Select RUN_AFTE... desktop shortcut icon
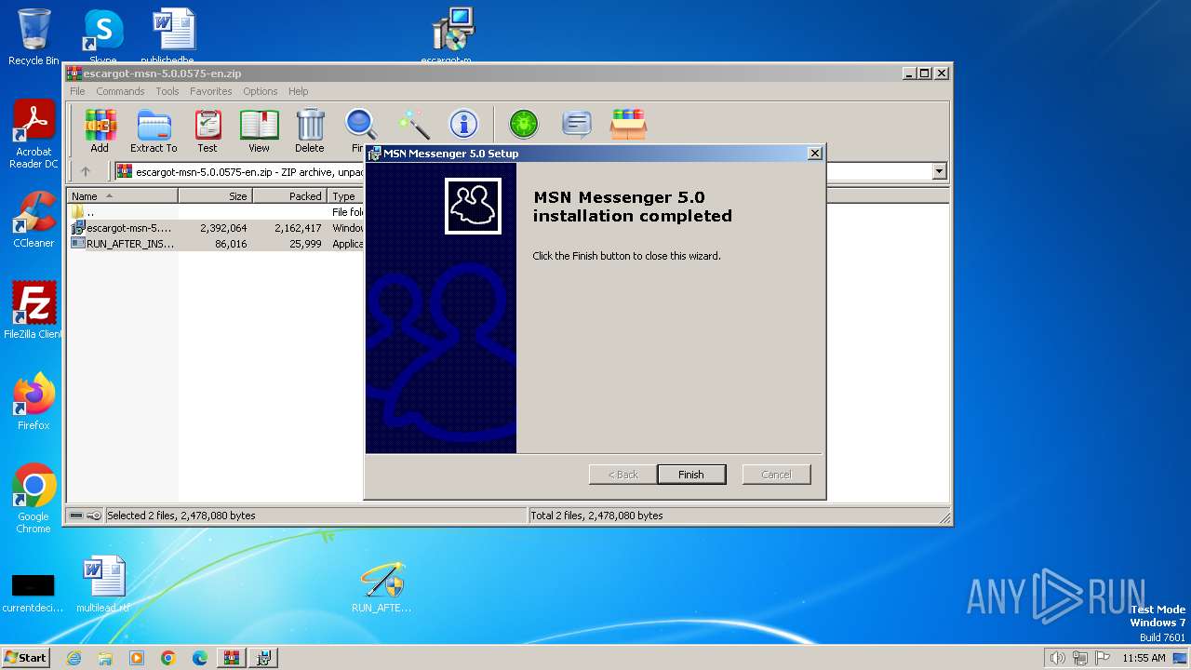This screenshot has width=1191, height=670. (381, 586)
